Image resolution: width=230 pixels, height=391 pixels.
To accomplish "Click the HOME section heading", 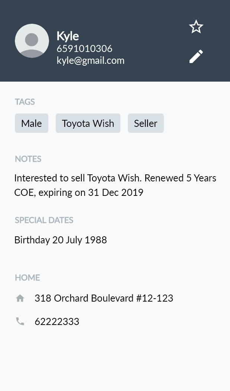I will (27, 277).
